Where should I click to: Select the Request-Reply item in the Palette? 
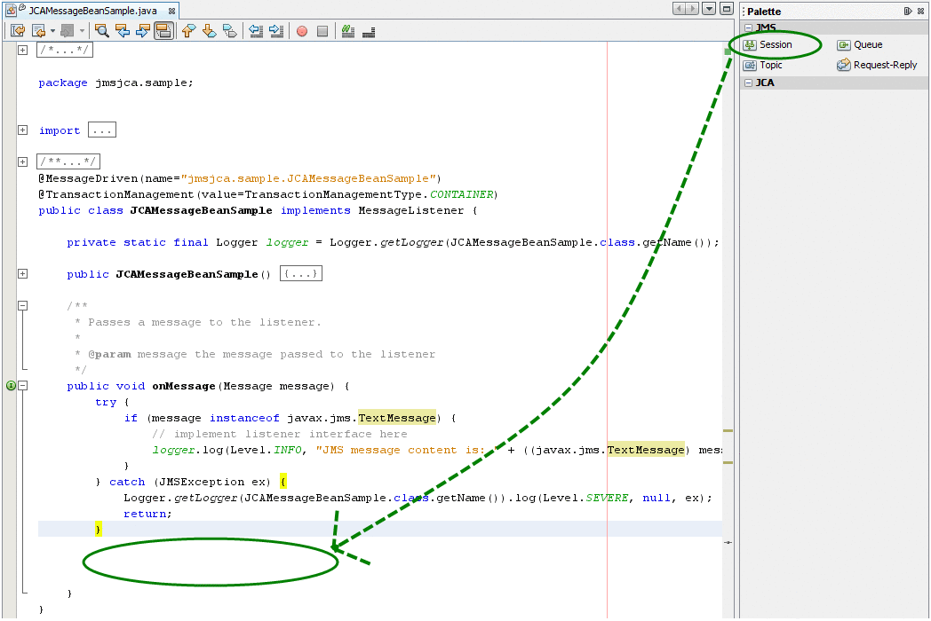pyautogui.click(x=877, y=66)
